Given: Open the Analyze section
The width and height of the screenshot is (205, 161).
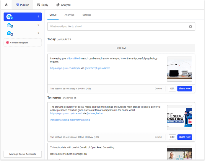Looking at the screenshot, I should 64,5.
